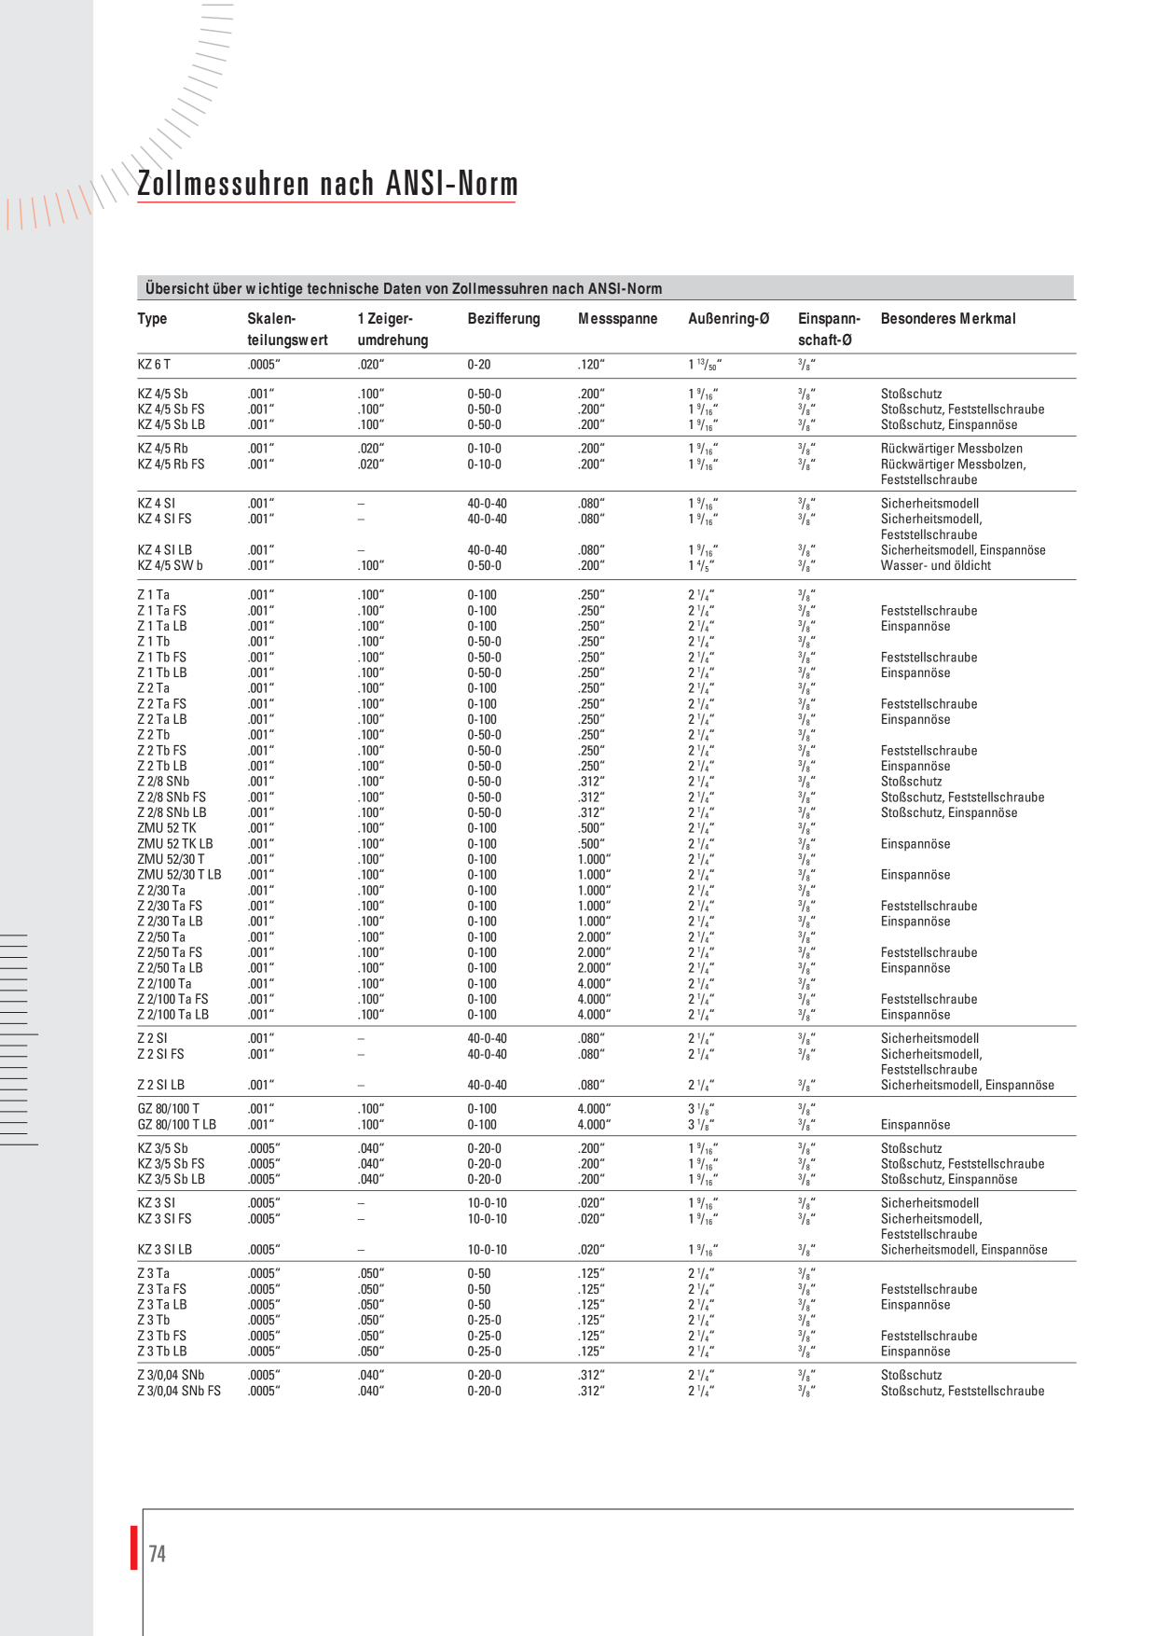Click 'Rückwärtiger Messbolzen' in KZ 4/5 Rb row

pos(952,449)
